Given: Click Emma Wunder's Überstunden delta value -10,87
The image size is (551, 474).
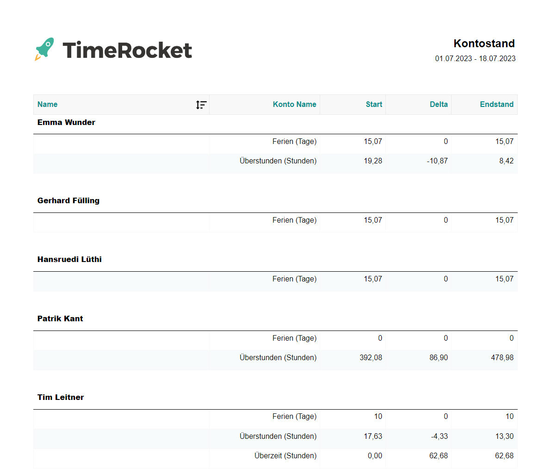Looking at the screenshot, I should coord(437,161).
